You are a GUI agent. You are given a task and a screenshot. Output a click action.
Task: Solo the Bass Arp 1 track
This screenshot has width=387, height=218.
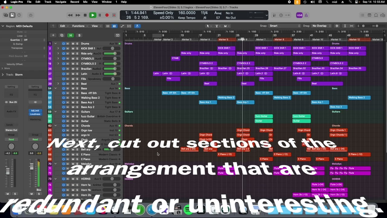[77, 102]
